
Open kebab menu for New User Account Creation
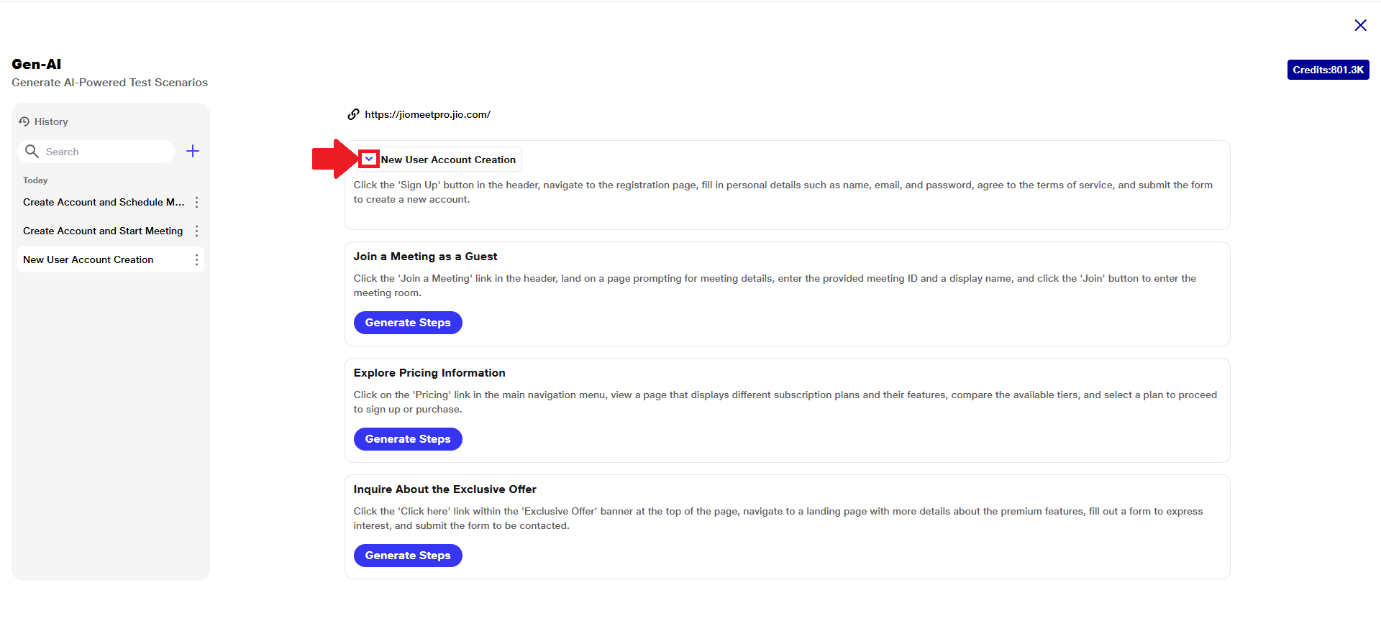coord(196,260)
